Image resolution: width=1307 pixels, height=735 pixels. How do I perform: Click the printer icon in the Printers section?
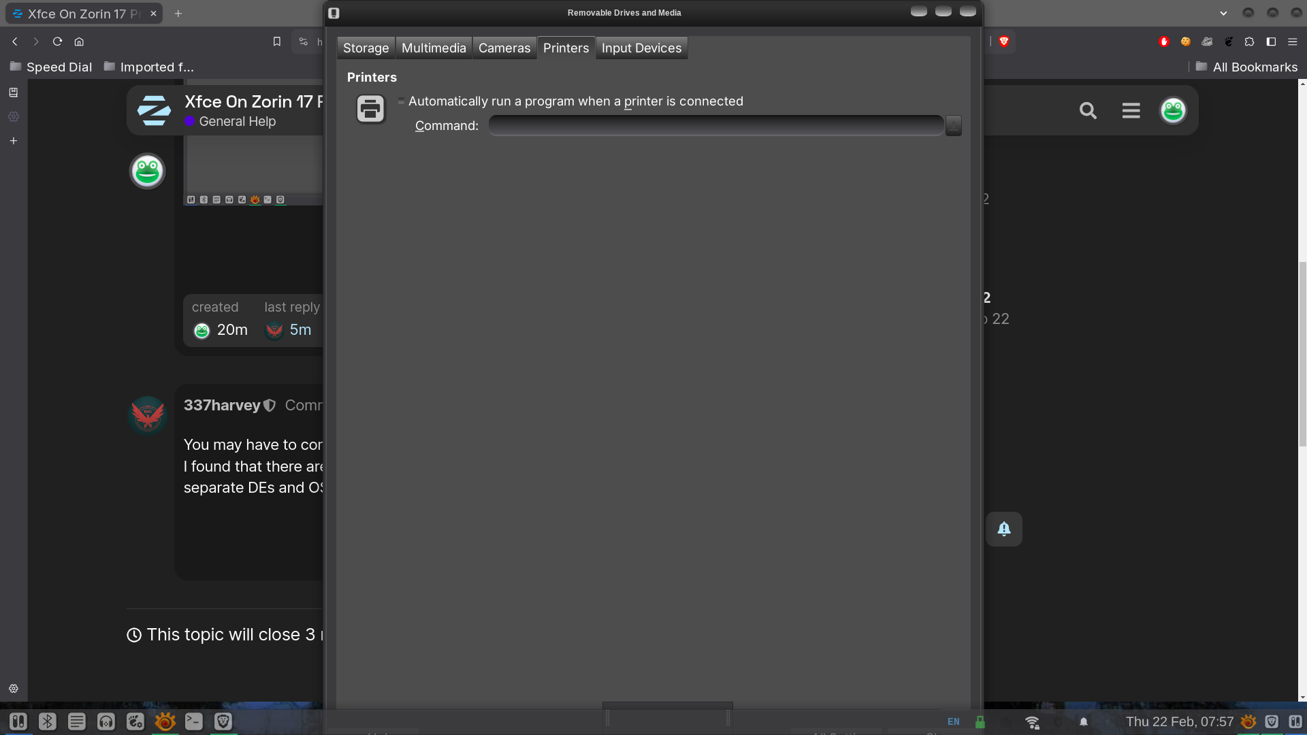pyautogui.click(x=370, y=108)
